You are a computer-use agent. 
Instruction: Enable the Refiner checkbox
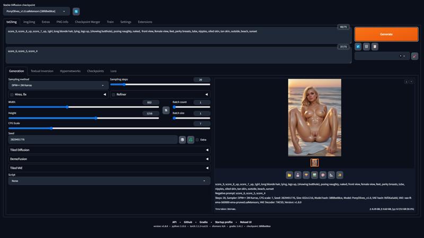[x=113, y=95]
